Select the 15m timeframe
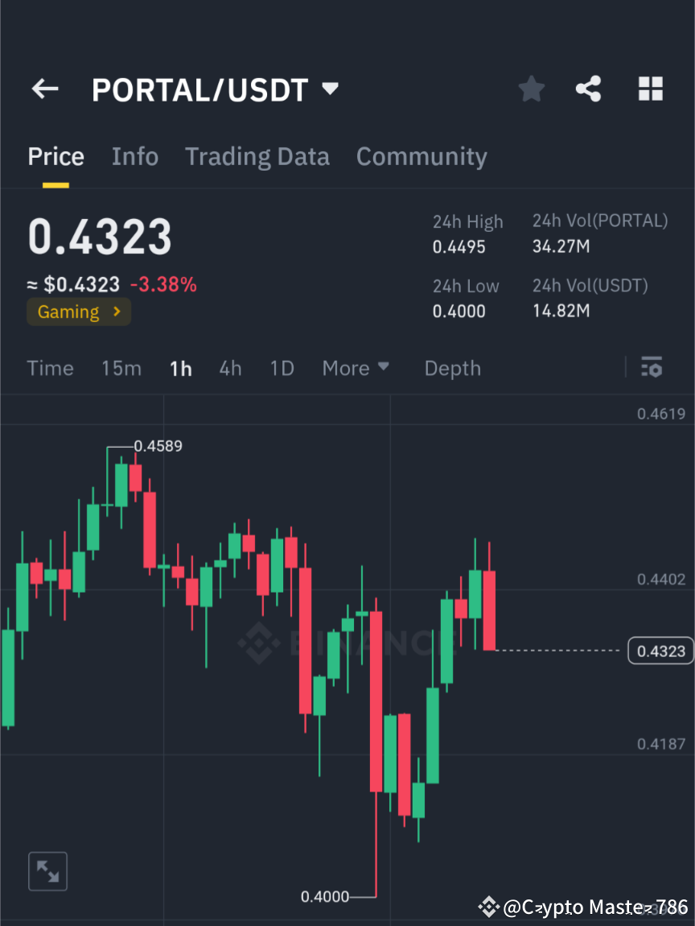Image resolution: width=695 pixels, height=926 pixels. (x=121, y=368)
